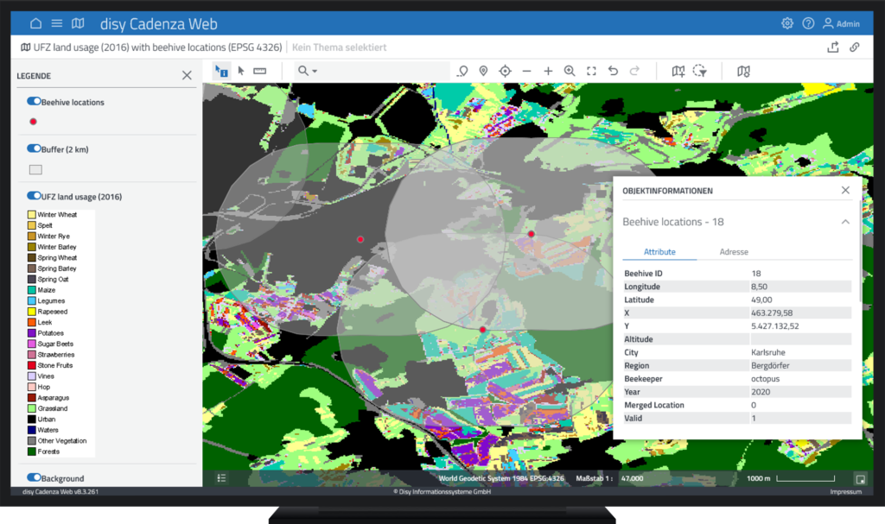
Task: Open the map book icon in header
Action: tap(78, 23)
